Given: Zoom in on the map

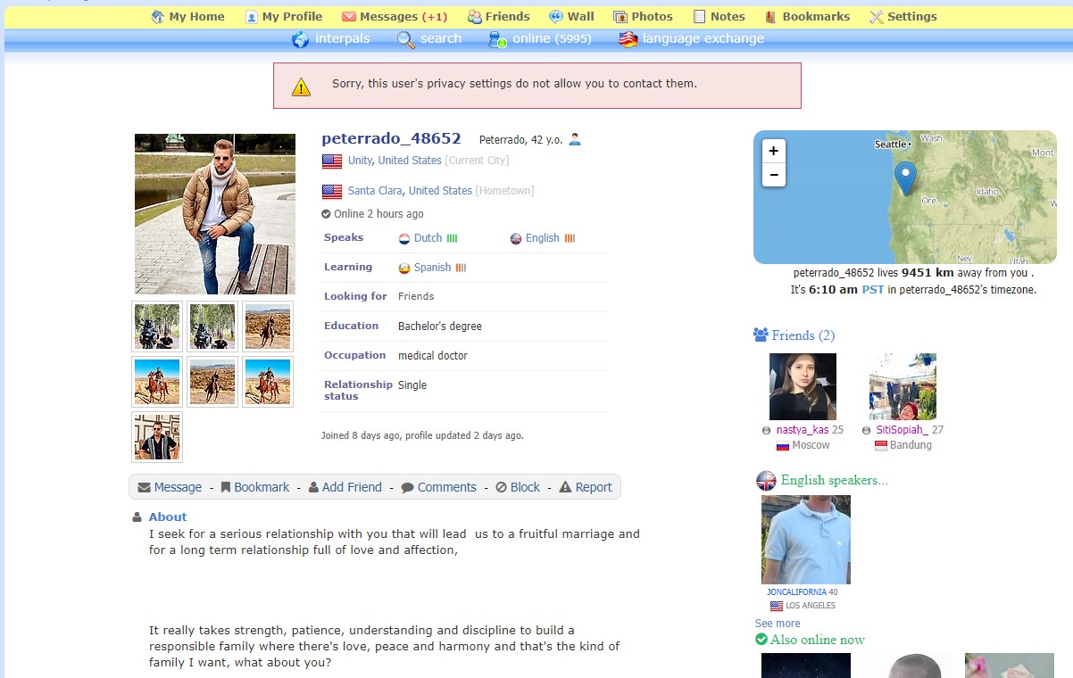Looking at the screenshot, I should [x=773, y=151].
